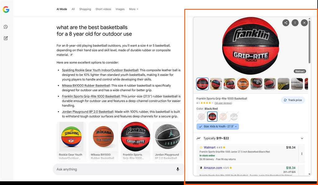Start a new search with the compose icon
The height and width of the screenshot is (185, 318).
coord(6,38)
